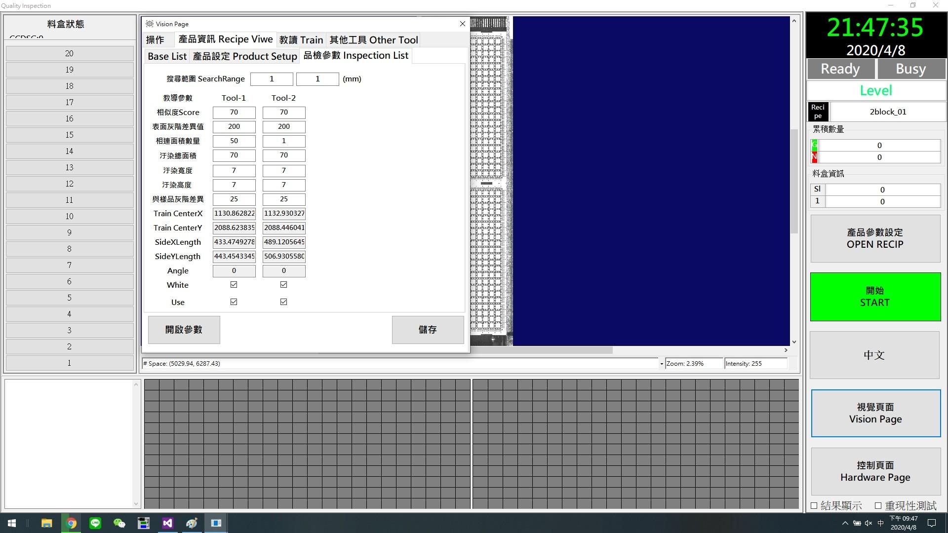948x533 pixels.
Task: Click the Windows Start button
Action: (12, 523)
